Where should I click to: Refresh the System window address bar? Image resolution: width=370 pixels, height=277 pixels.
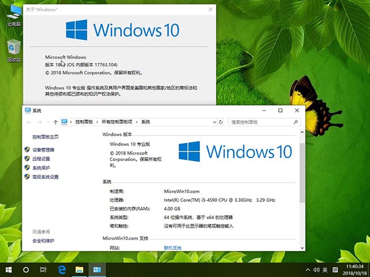tap(221, 122)
